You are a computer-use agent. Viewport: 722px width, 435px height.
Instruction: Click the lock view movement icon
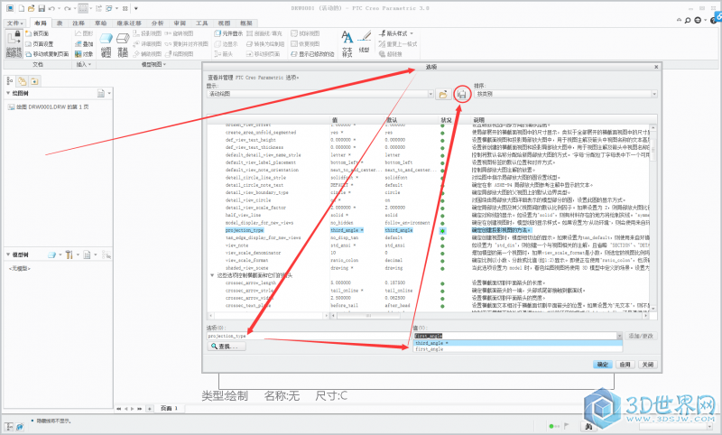click(14, 44)
